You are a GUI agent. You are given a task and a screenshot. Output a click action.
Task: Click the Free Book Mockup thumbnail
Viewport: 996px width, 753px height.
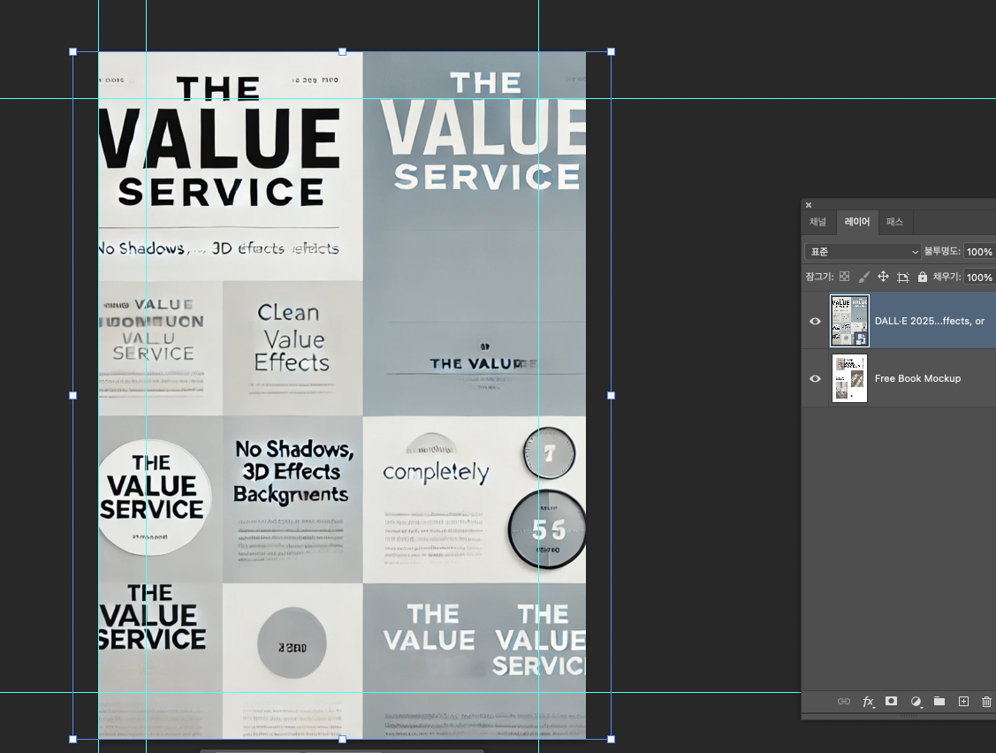850,379
